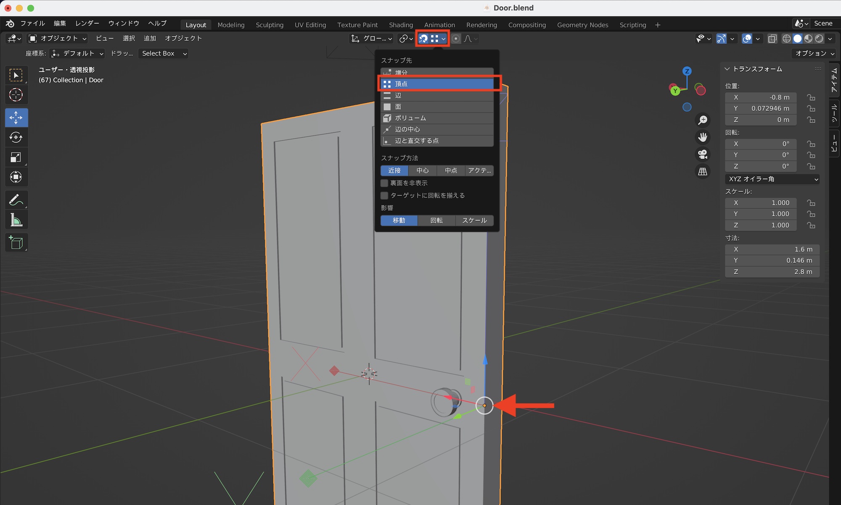The width and height of the screenshot is (841, 505).
Task: Click the dimension Z field showing 2.8 m
Action: click(772, 272)
